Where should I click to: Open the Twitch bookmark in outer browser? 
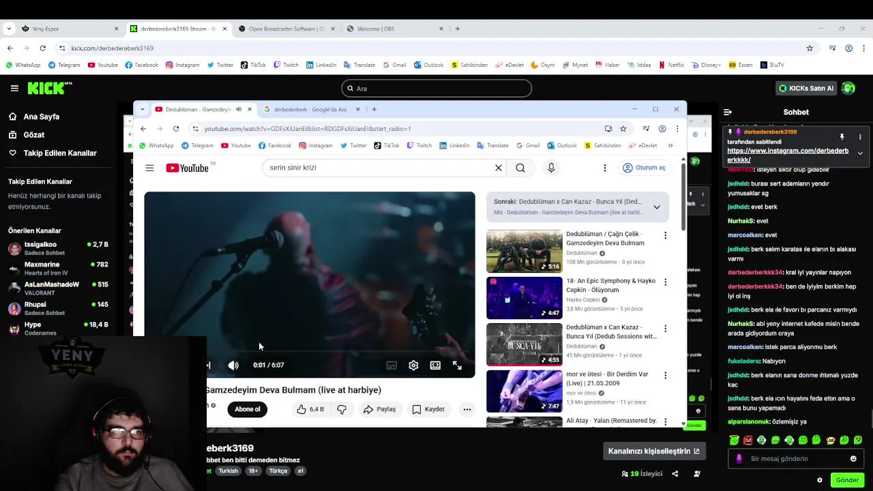(x=286, y=65)
